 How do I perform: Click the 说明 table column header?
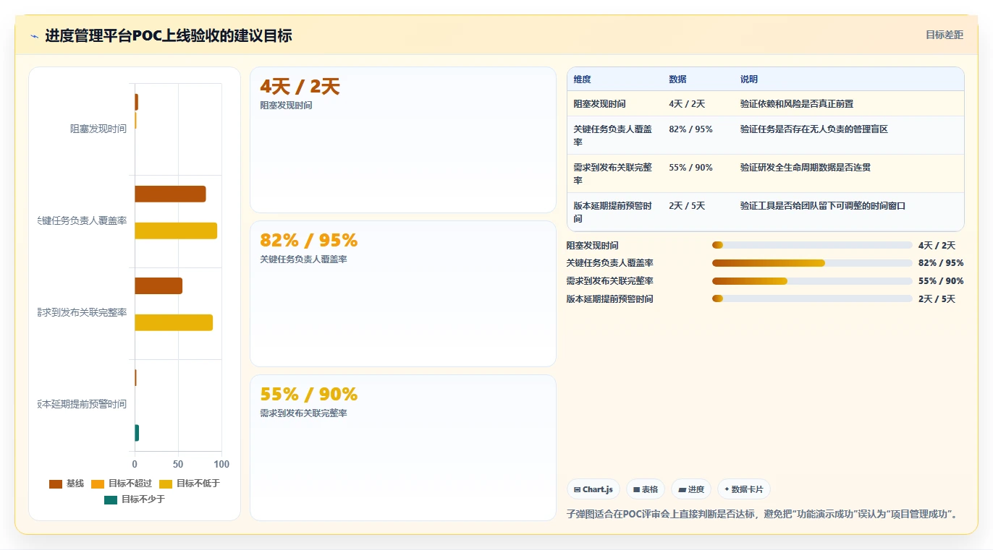click(749, 80)
